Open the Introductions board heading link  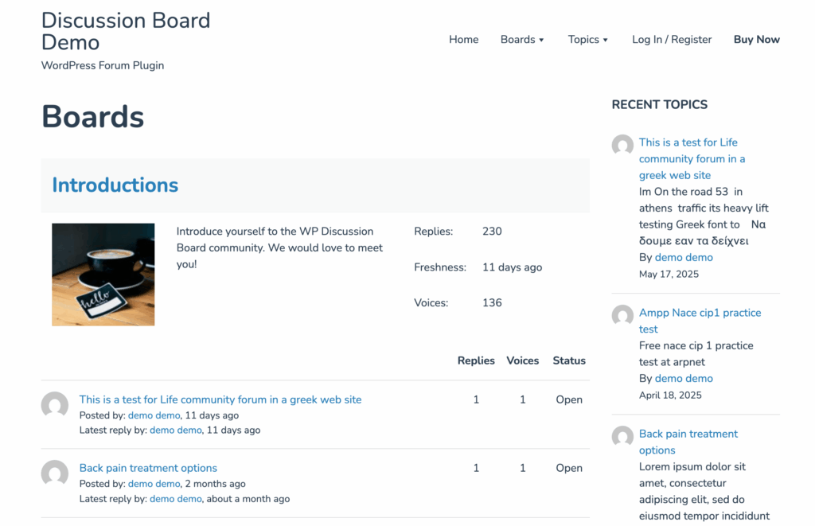(x=115, y=185)
